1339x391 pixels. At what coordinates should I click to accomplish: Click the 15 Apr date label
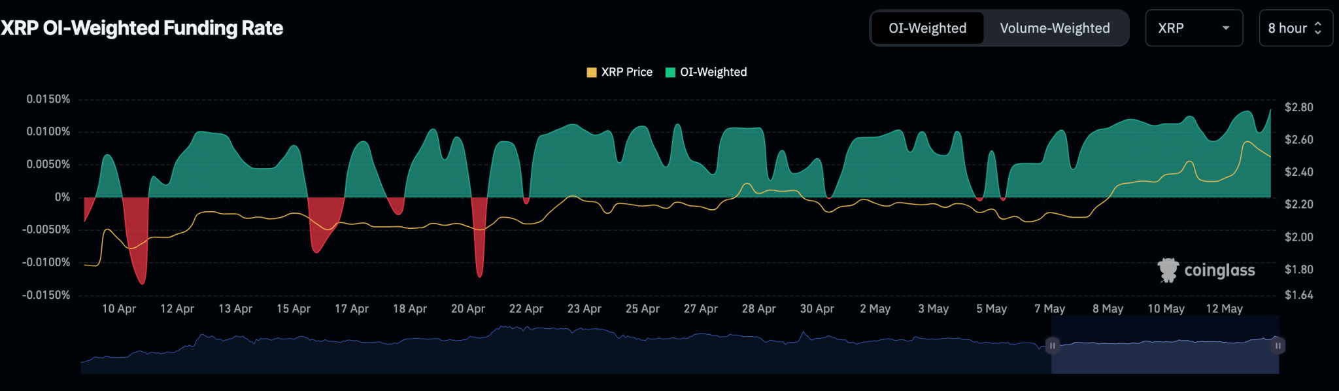(x=294, y=309)
